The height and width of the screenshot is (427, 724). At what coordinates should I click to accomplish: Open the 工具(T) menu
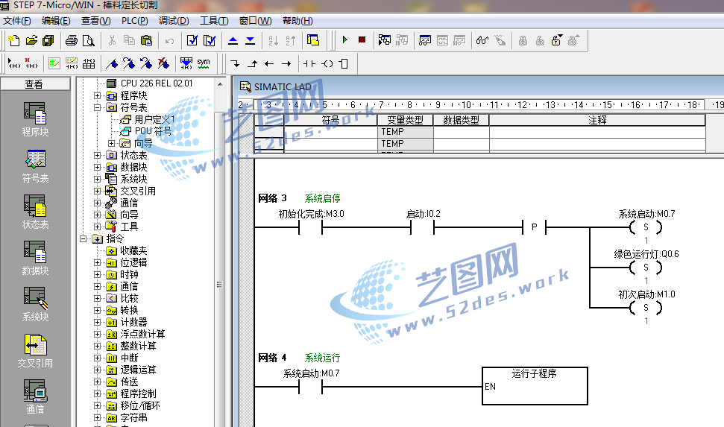pos(214,21)
